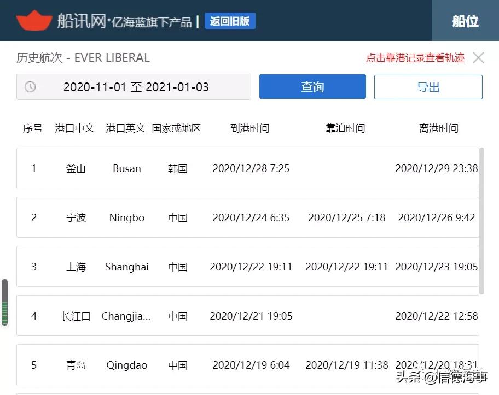Select the Ningbo port record row
This screenshot has width=499, height=395.
coord(249,217)
